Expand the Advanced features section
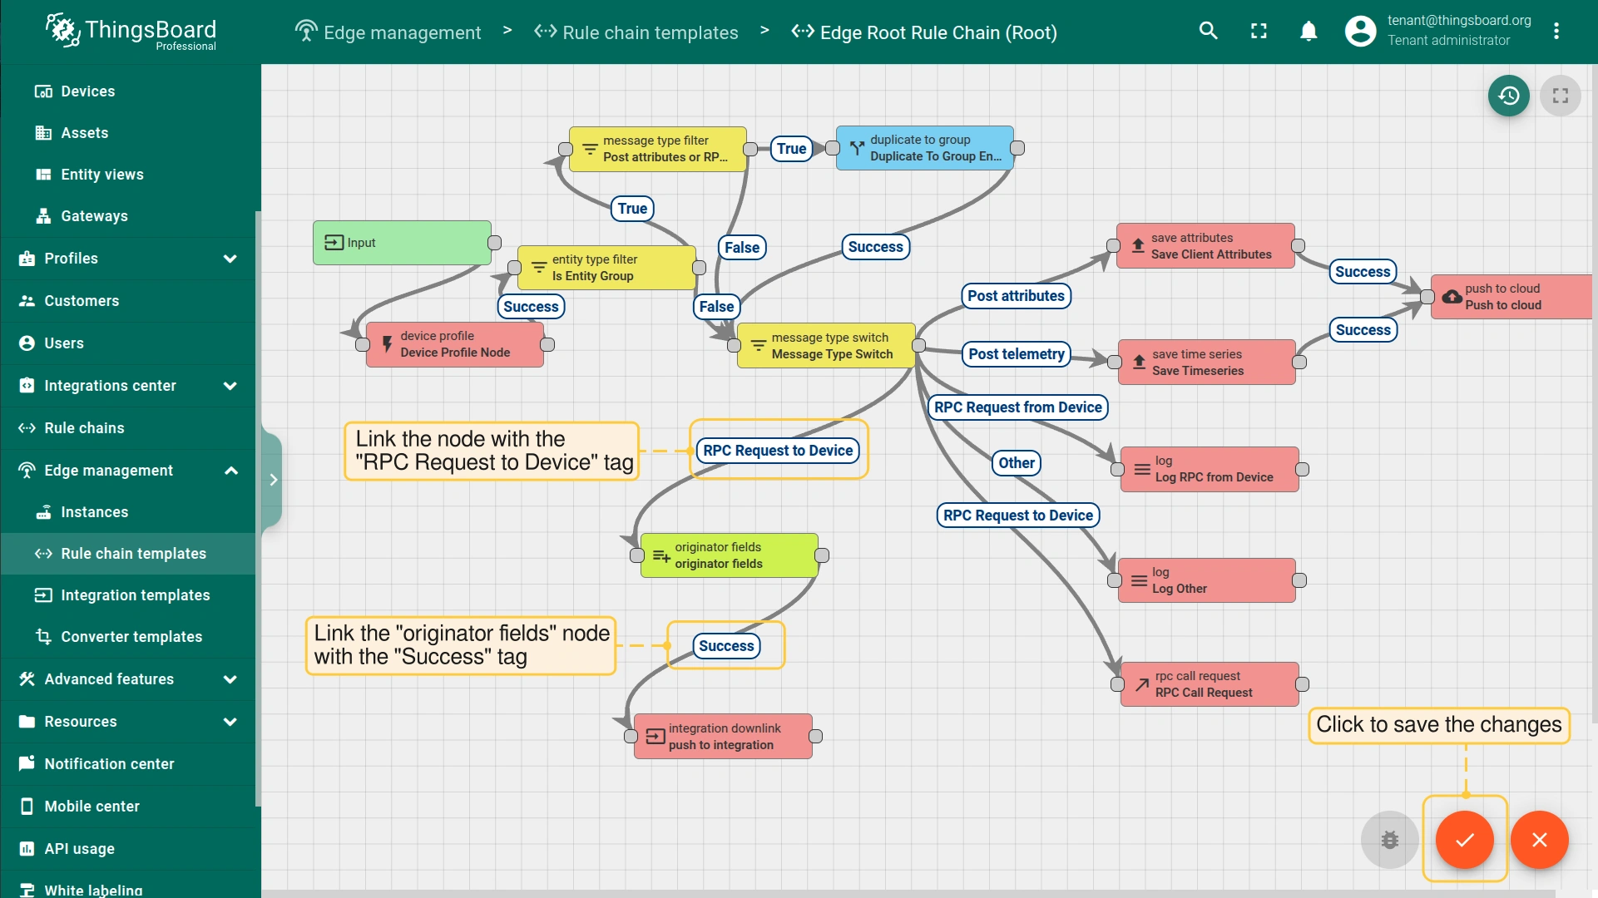Screen dimensions: 1598x898 point(230,679)
